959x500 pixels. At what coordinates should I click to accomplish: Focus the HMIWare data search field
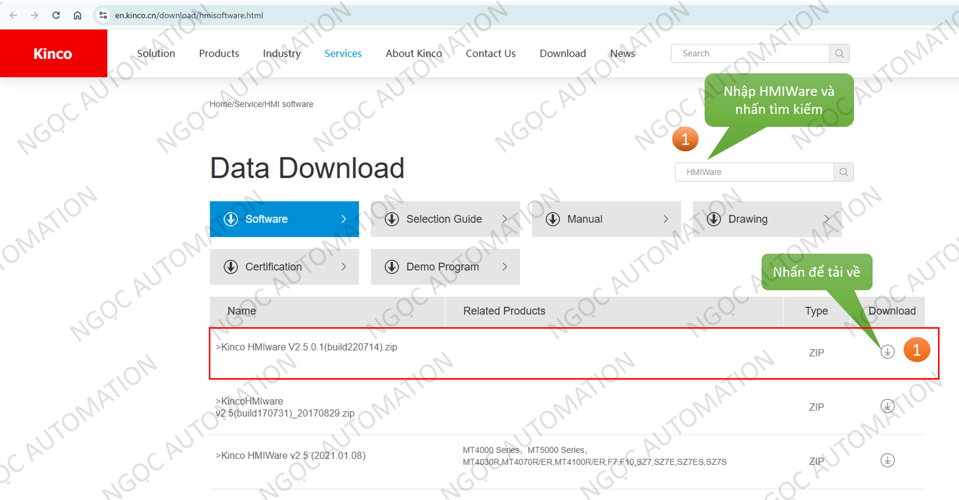click(x=754, y=172)
